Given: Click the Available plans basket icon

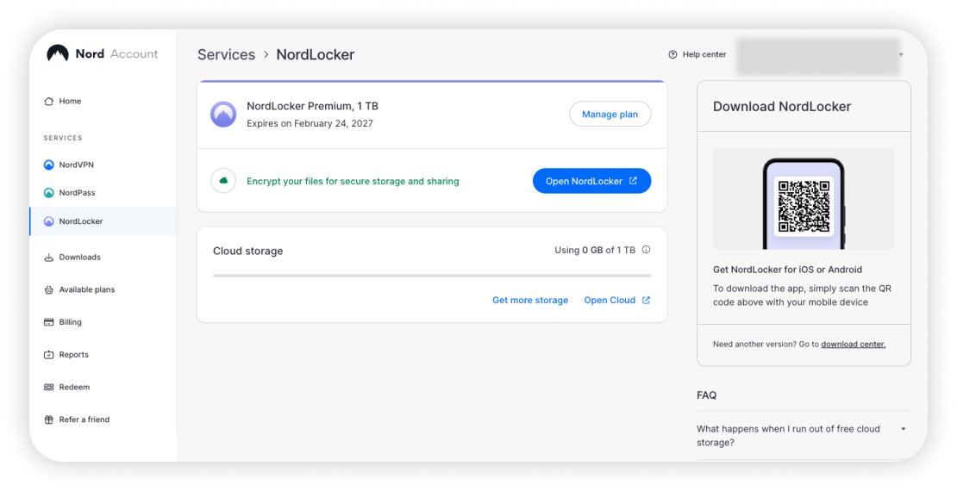Looking at the screenshot, I should 49,289.
